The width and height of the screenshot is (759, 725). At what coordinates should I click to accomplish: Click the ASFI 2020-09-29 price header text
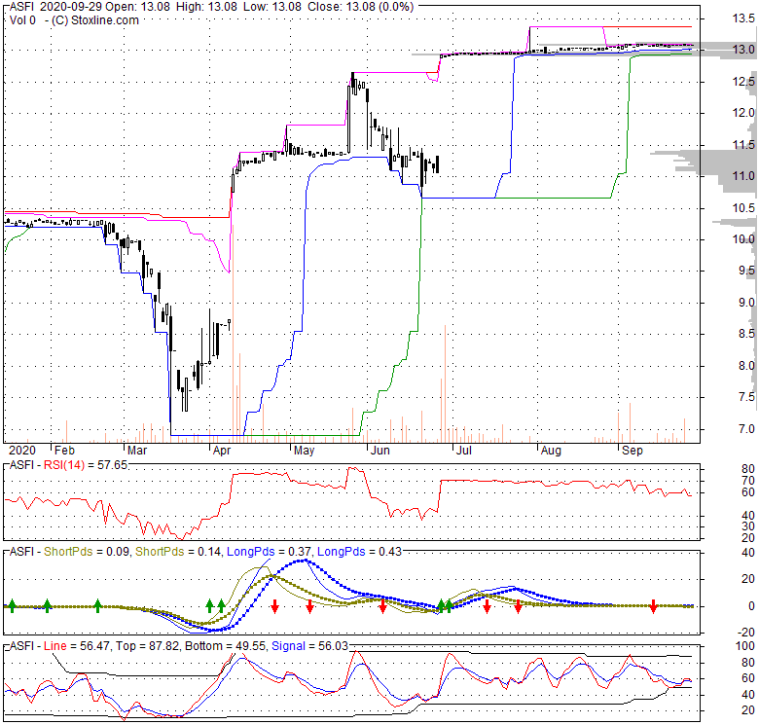[x=212, y=7]
